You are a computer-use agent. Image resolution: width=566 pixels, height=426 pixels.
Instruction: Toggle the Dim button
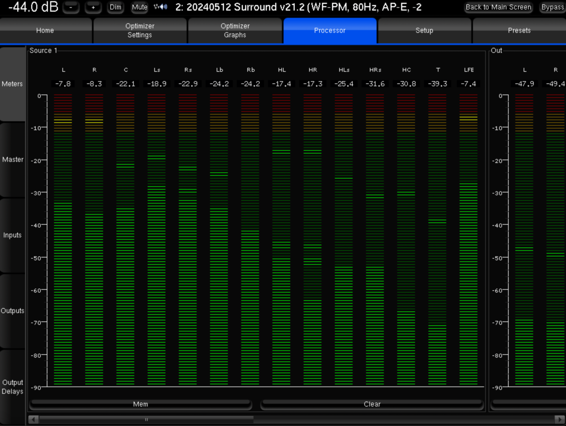click(115, 7)
